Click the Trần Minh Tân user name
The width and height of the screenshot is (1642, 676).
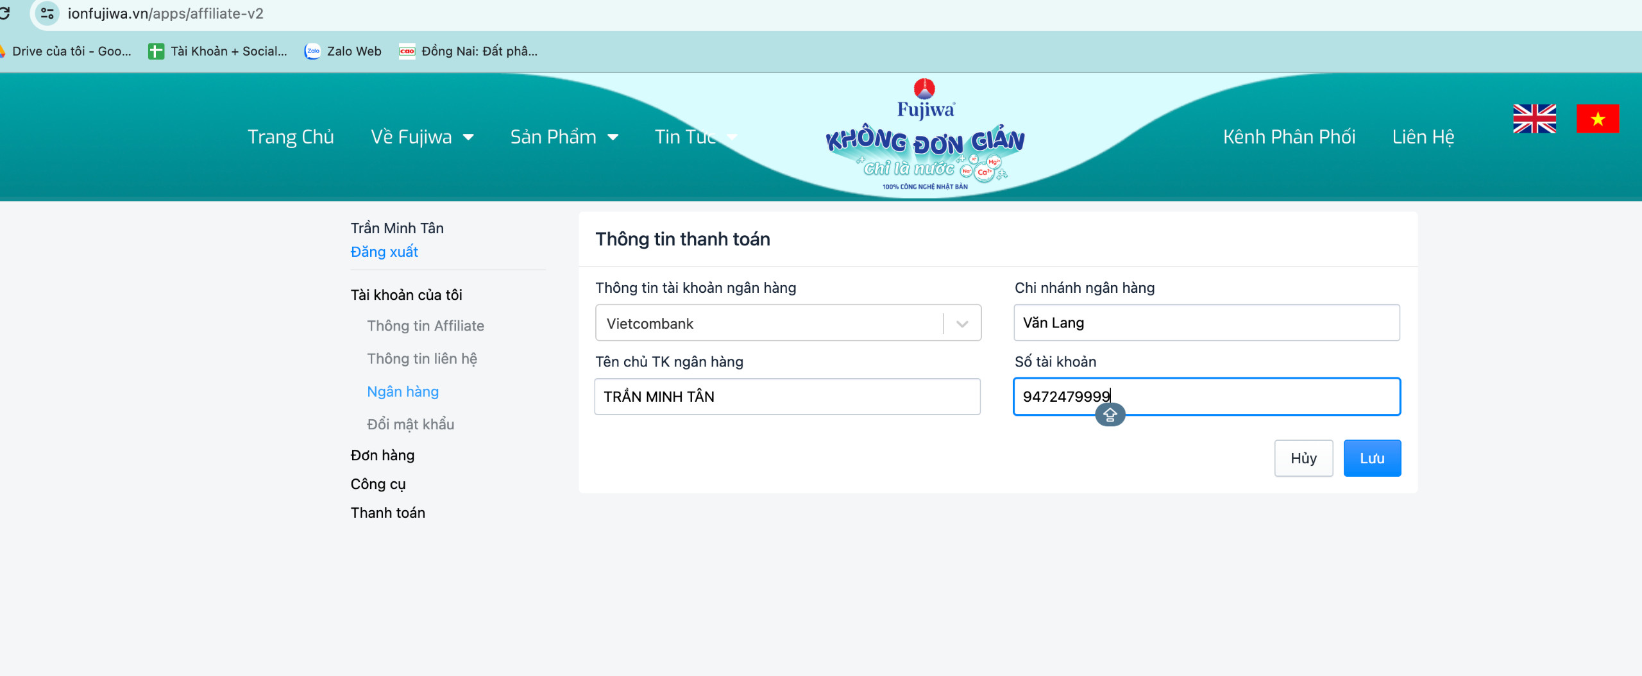coord(397,228)
